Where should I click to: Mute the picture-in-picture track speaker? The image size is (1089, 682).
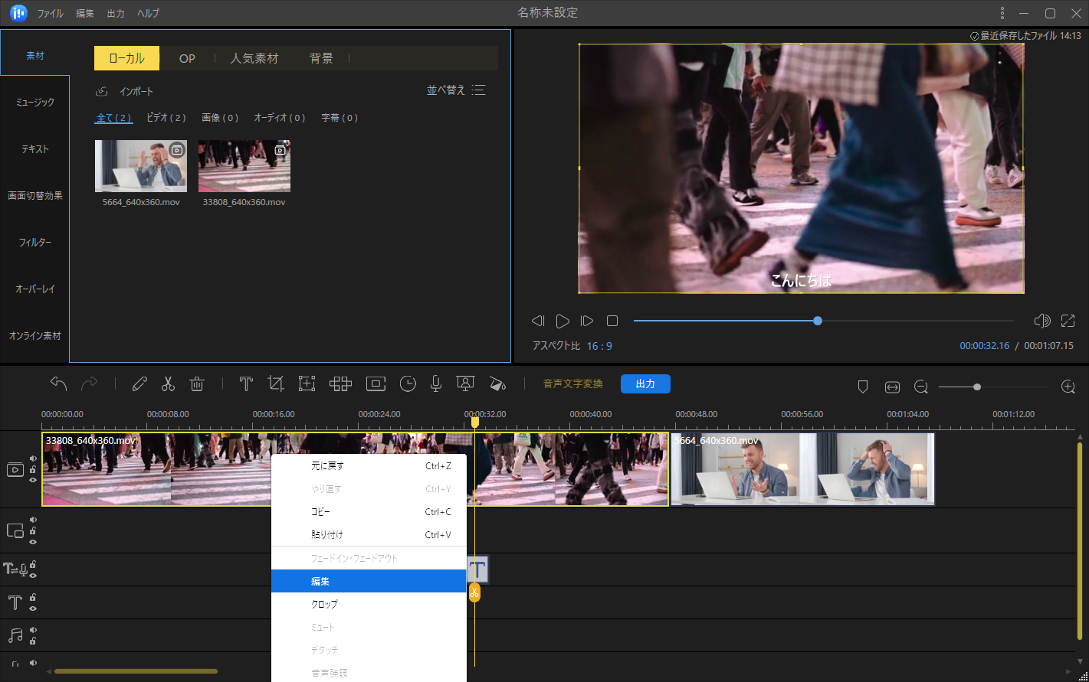click(x=33, y=520)
